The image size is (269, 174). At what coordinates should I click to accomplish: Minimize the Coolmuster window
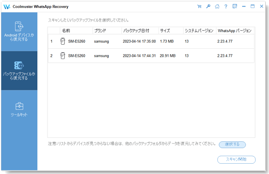point(244,7)
